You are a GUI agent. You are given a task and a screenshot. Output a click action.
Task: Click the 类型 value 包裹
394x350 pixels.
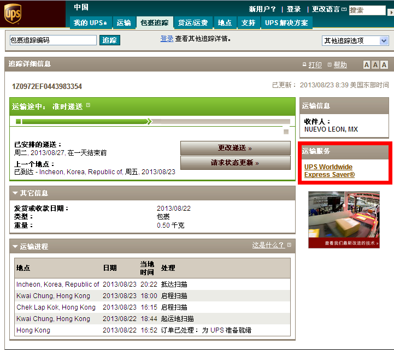(163, 217)
